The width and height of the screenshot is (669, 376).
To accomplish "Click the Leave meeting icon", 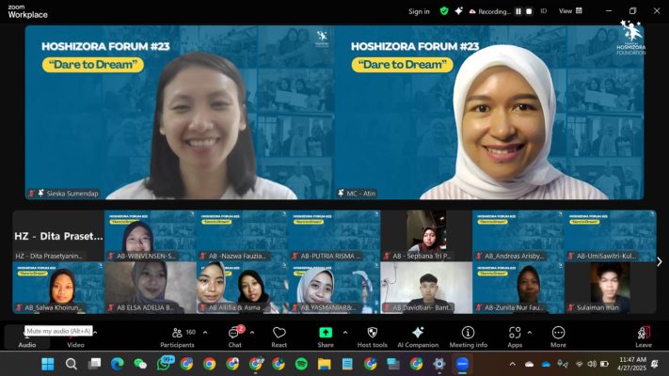I will pos(644,333).
